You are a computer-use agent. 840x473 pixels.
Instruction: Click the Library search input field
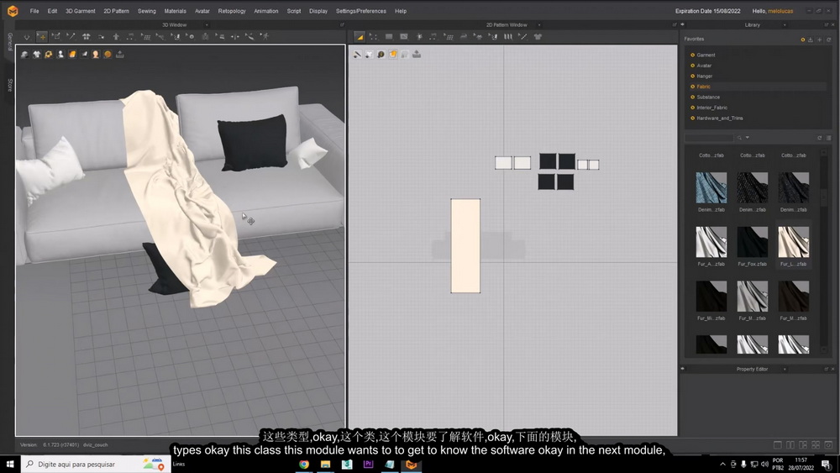pyautogui.click(x=709, y=138)
